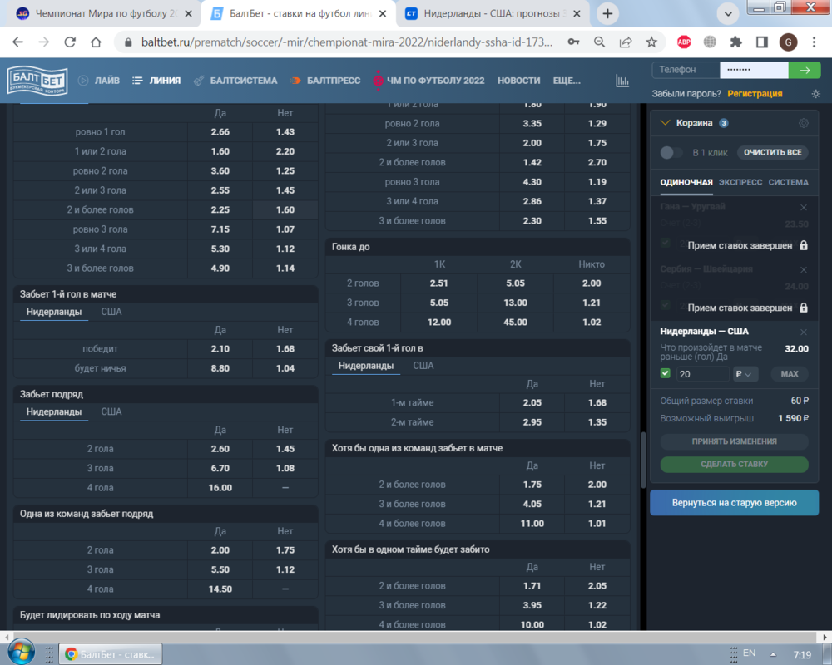Image resolution: width=832 pixels, height=665 pixels.
Task: Click the browser address bar
Action: 347,42
